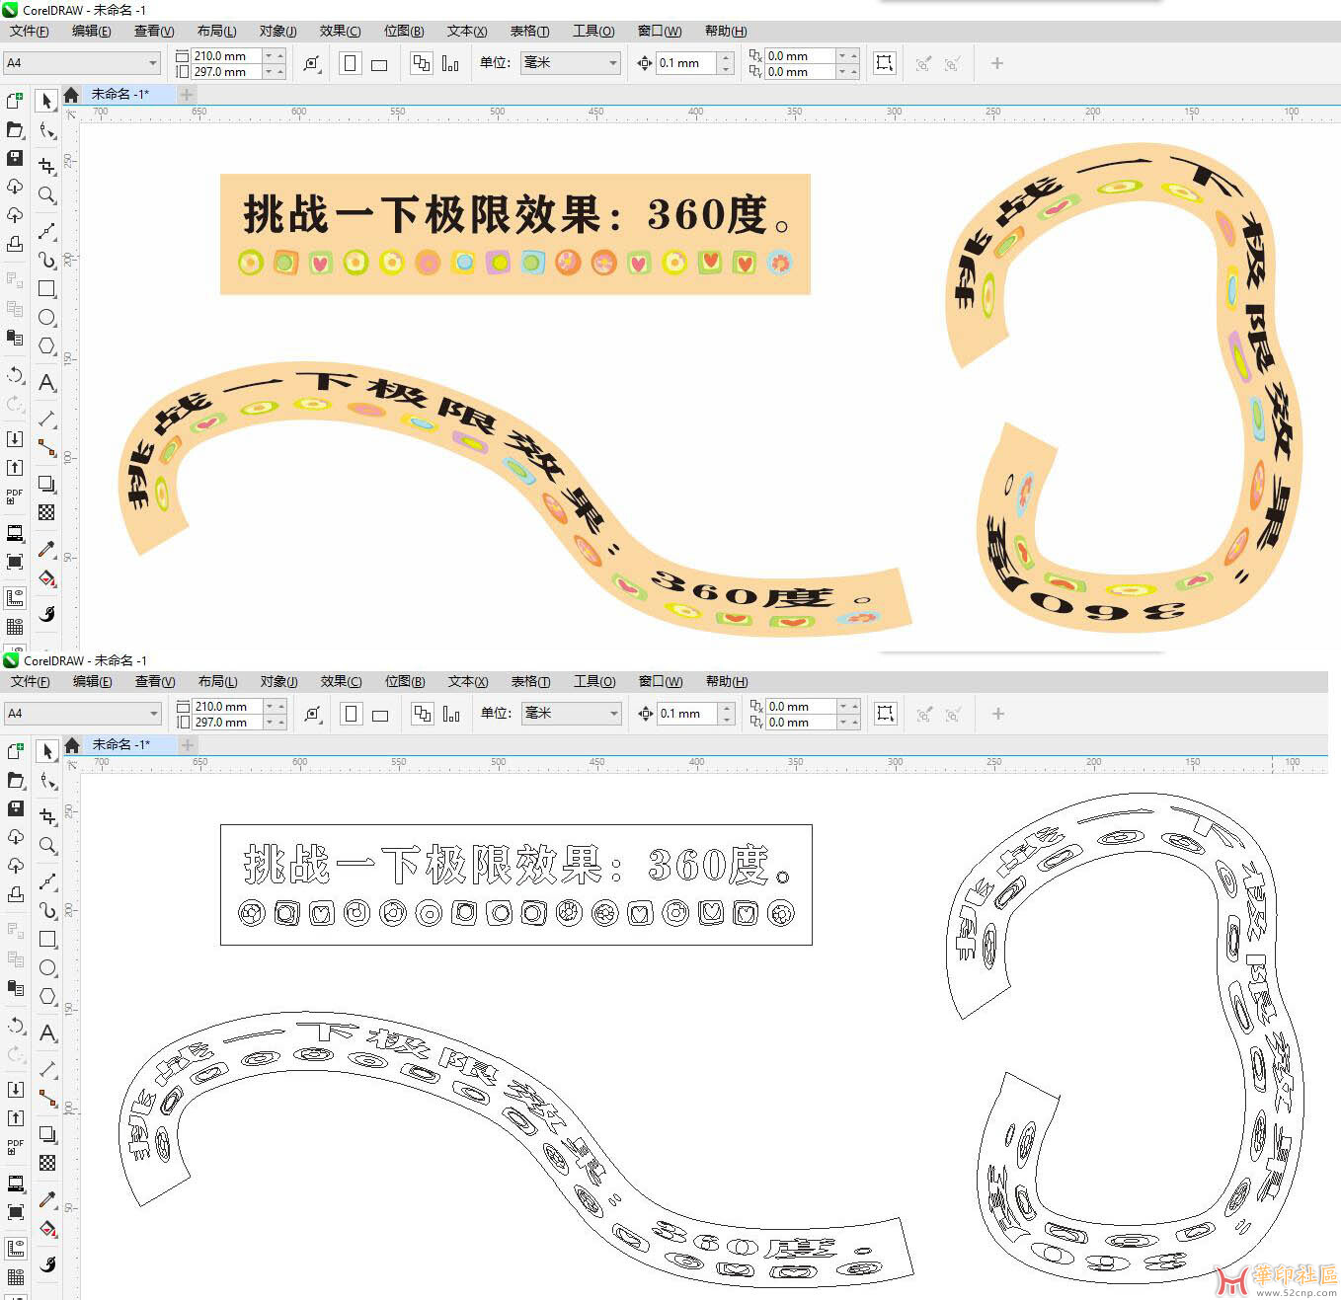Screen dimensions: 1341x1300
Task: Click Publish to PDF icon in upper window
Action: pyautogui.click(x=15, y=496)
